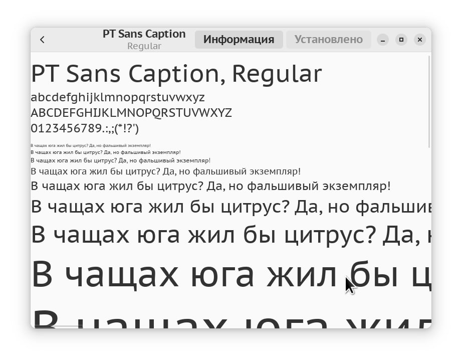Screen dimensions: 462x362
Task: Maximize the font viewer window
Action: click(401, 40)
